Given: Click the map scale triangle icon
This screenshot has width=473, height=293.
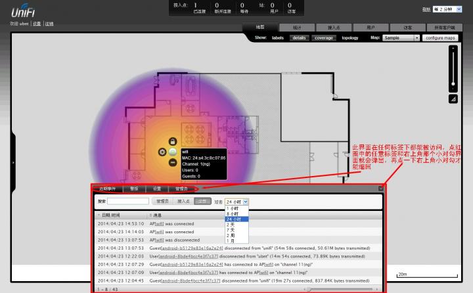Looking at the screenshot, I should pos(453,99).
